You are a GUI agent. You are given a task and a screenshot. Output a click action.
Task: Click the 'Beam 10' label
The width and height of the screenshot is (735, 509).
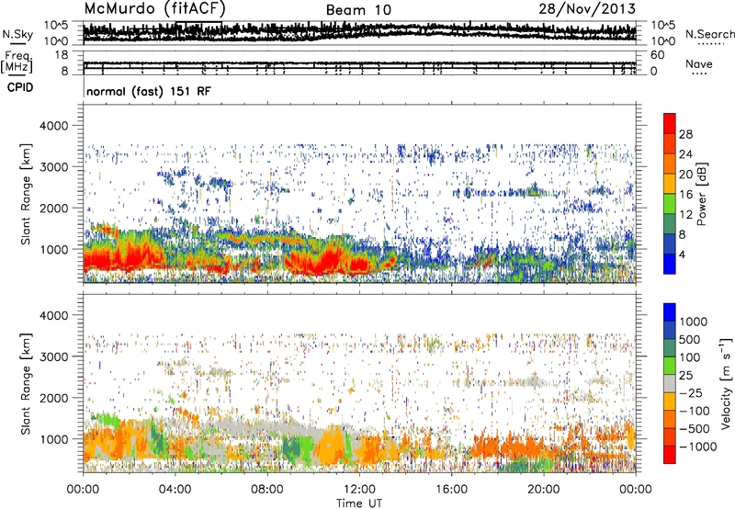[358, 10]
